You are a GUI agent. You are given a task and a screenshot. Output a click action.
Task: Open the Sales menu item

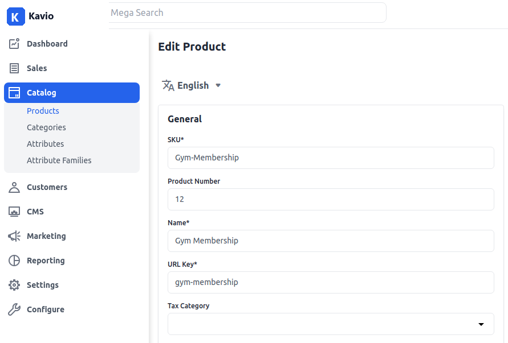pyautogui.click(x=37, y=68)
